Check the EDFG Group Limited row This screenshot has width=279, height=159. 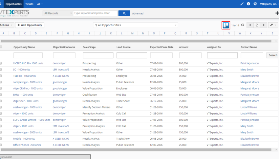tap(1, 120)
